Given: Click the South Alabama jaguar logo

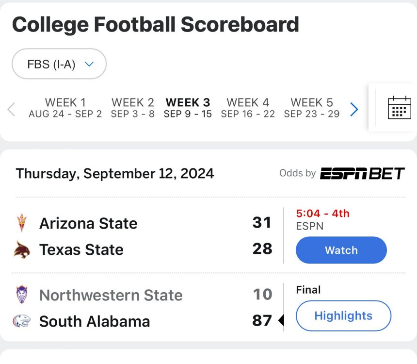Looking at the screenshot, I should [x=22, y=321].
